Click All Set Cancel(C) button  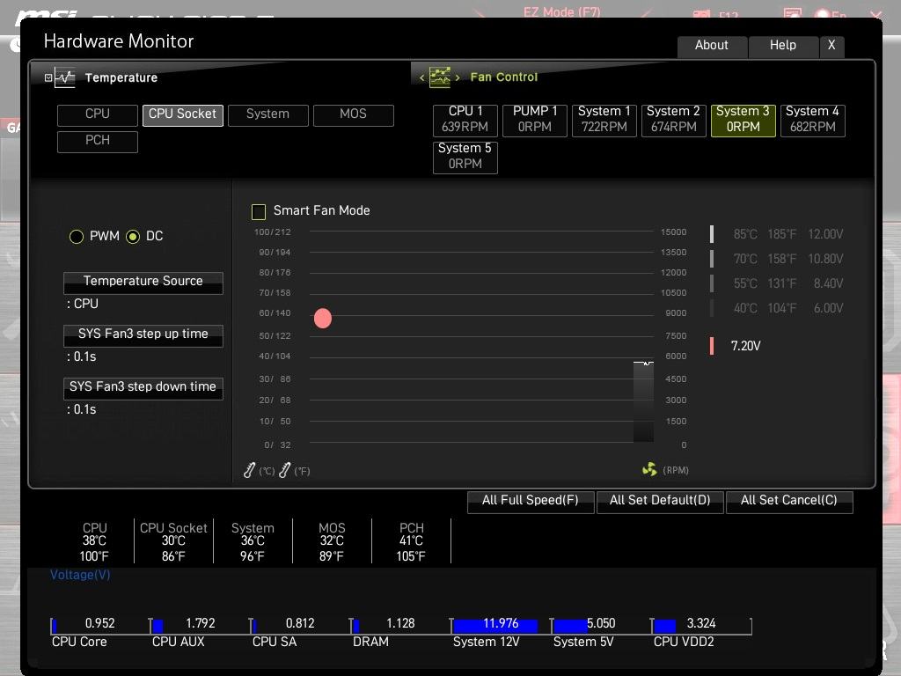point(789,501)
